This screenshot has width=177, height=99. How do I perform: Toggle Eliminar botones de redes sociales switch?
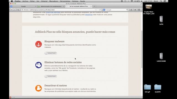(x=51, y=76)
